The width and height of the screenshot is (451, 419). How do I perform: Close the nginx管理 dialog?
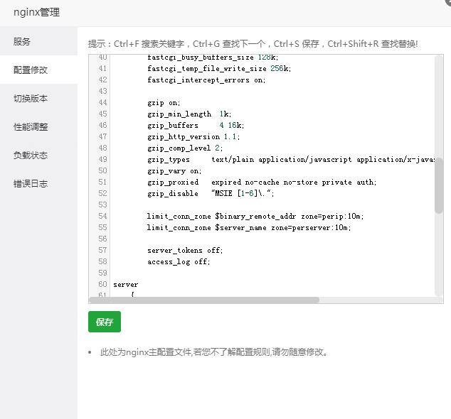(x=447, y=1)
